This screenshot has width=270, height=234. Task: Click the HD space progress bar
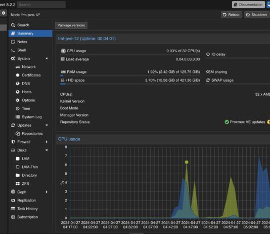coord(130,84)
